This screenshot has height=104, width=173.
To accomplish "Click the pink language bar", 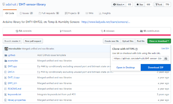I will pyautogui.click(x=87, y=35).
